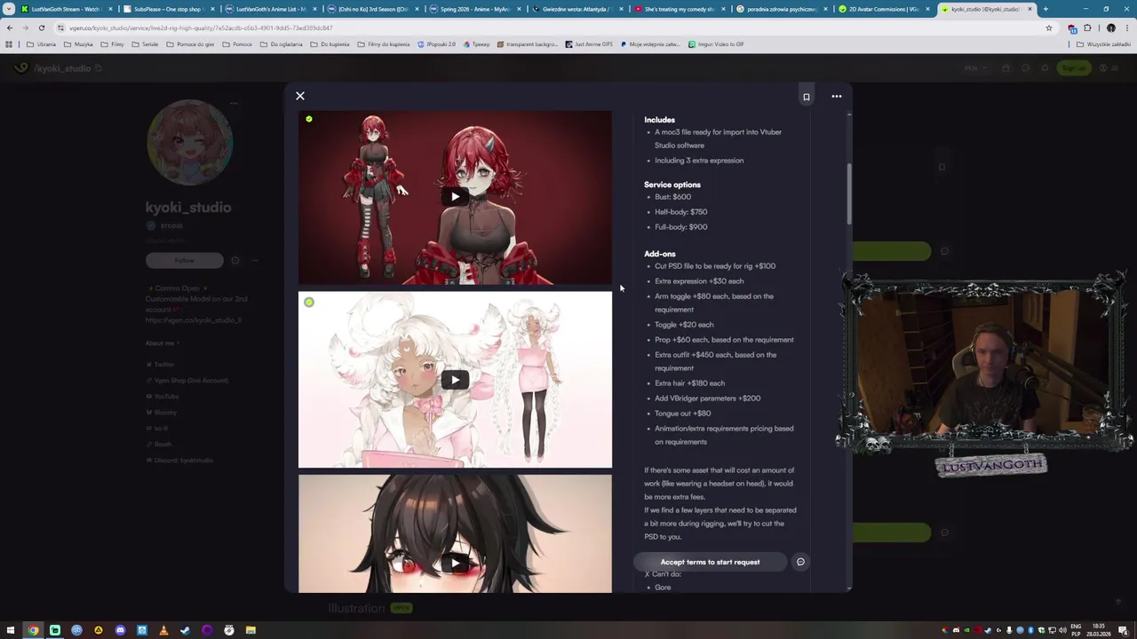Image resolution: width=1137 pixels, height=639 pixels.
Task: Bookmark this service with the flag icon
Action: point(807,97)
